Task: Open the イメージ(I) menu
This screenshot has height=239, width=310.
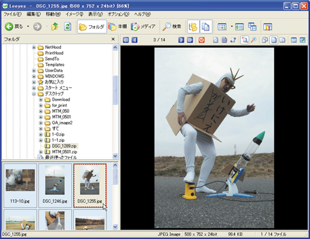Action: (74, 14)
